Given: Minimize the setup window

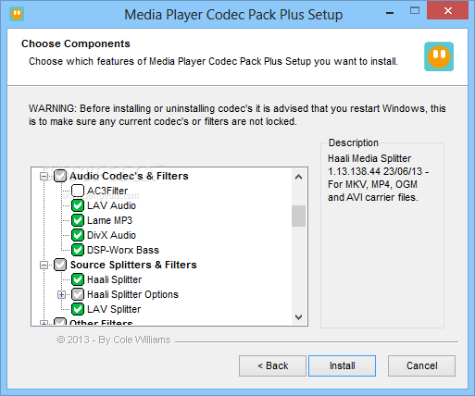Looking at the screenshot, I should tap(390, 12).
